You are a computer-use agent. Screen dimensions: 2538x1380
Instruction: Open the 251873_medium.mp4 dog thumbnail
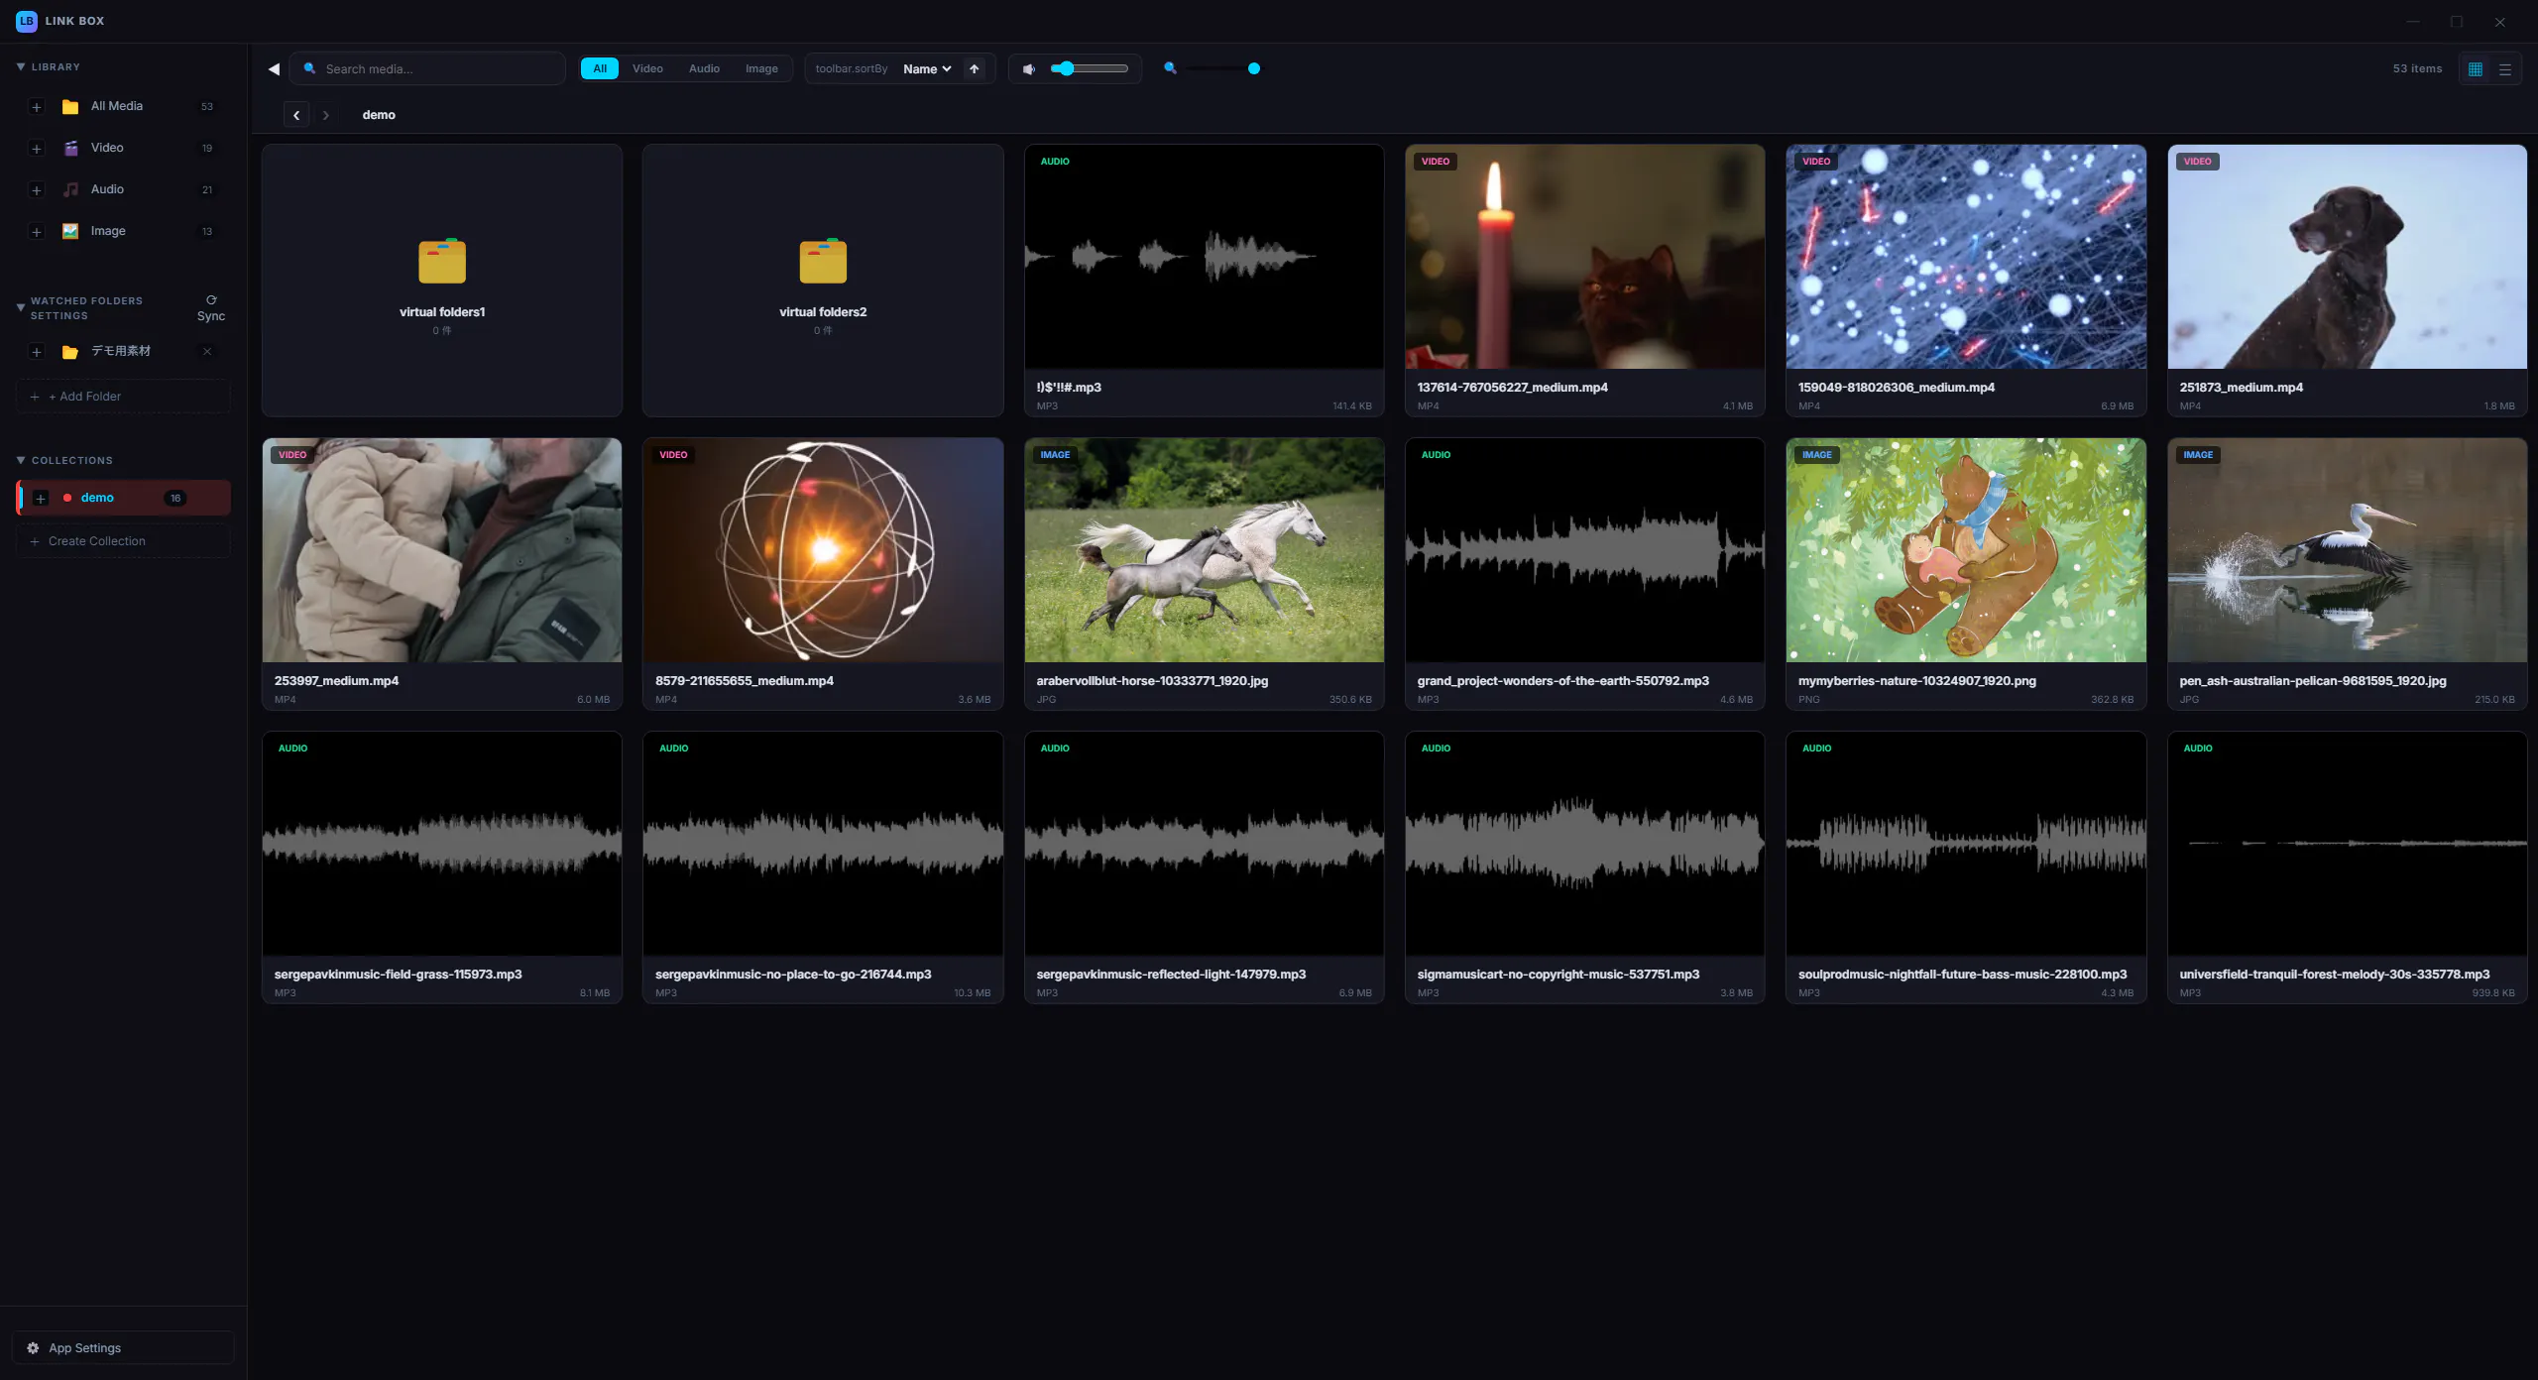[2347, 257]
